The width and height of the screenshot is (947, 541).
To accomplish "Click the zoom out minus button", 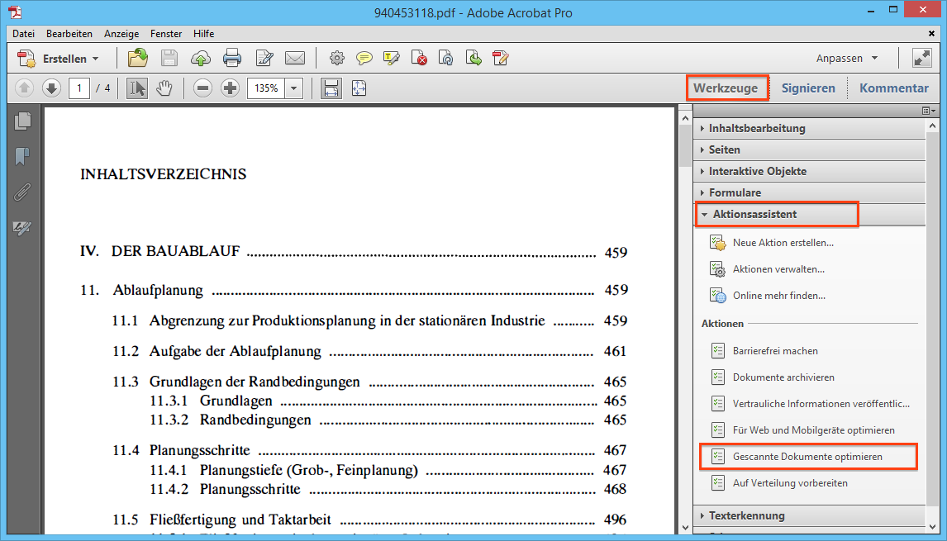I will (x=202, y=88).
